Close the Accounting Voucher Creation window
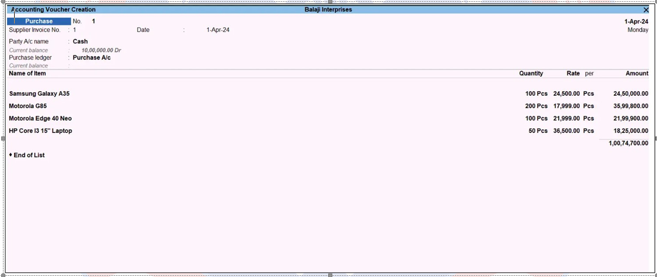The width and height of the screenshot is (657, 277). [646, 10]
